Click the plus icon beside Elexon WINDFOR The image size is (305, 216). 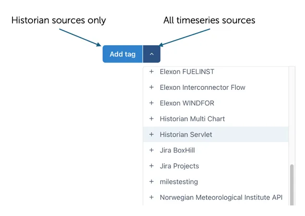click(x=151, y=103)
